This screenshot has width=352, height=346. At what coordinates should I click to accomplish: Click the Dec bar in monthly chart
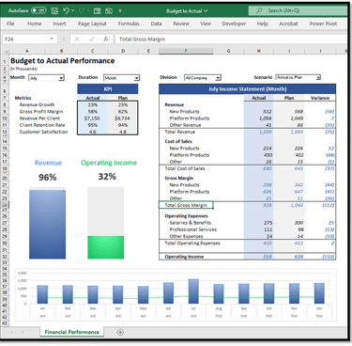319,293
